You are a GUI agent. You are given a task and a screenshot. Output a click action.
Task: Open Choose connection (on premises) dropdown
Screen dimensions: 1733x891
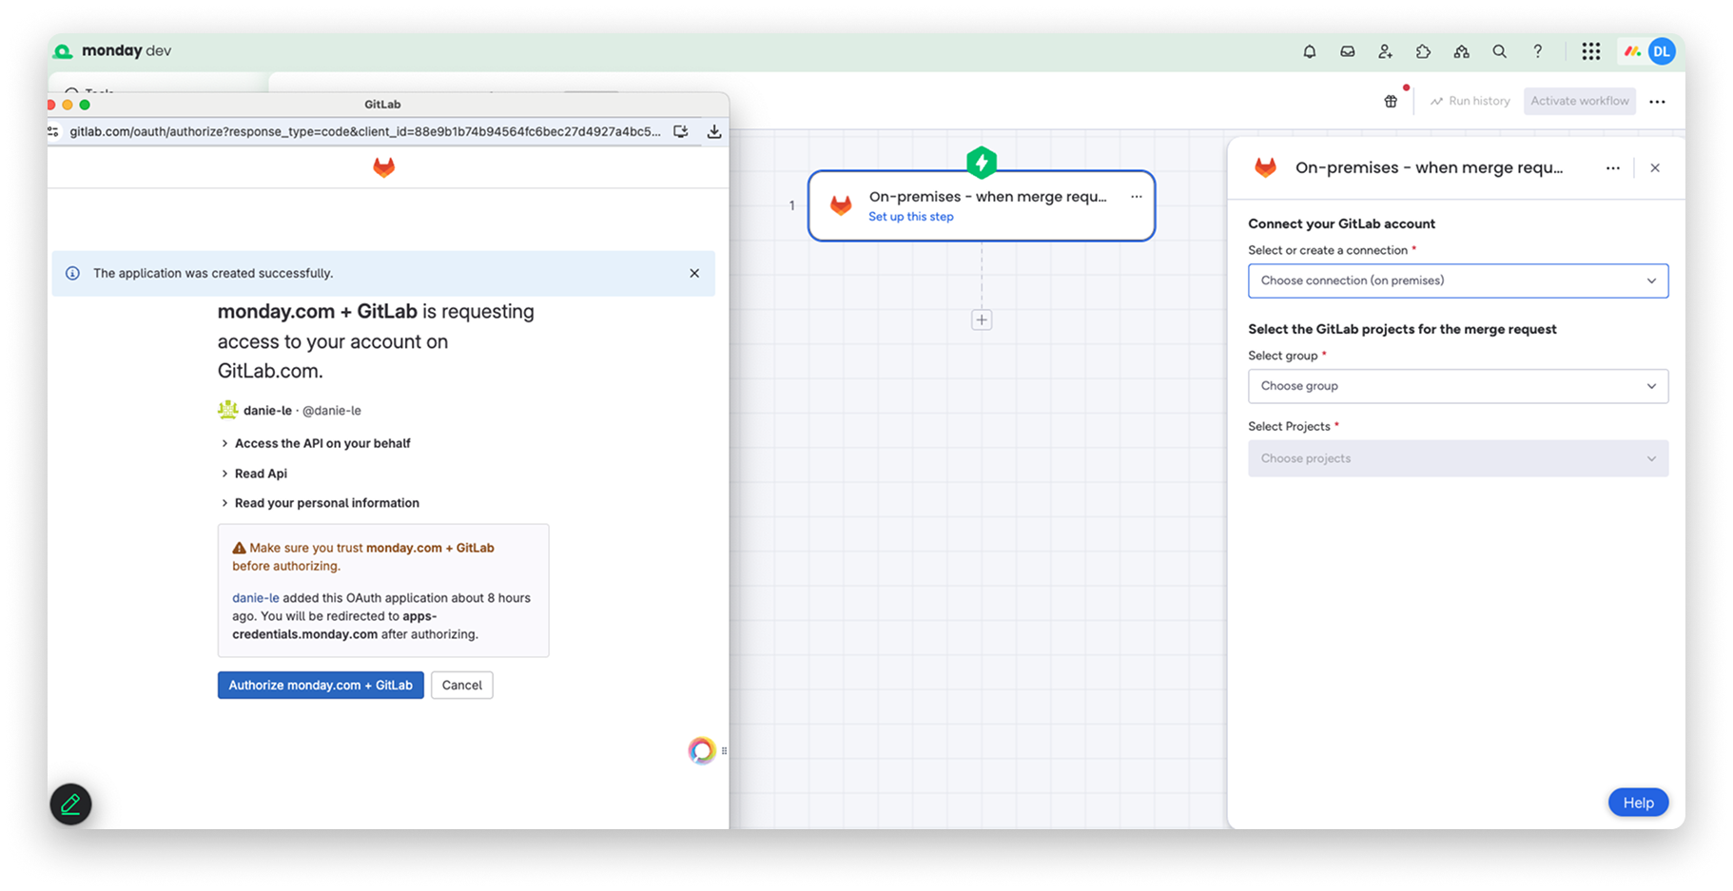tap(1457, 281)
